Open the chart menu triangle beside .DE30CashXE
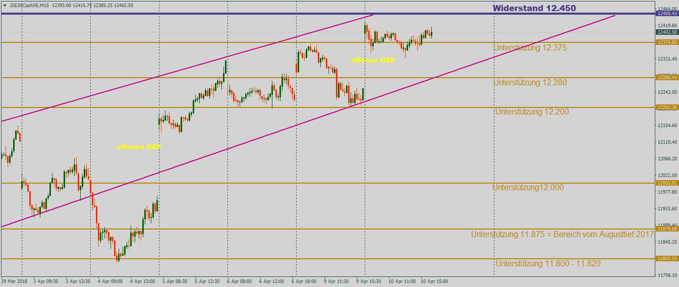 (x=5, y=5)
